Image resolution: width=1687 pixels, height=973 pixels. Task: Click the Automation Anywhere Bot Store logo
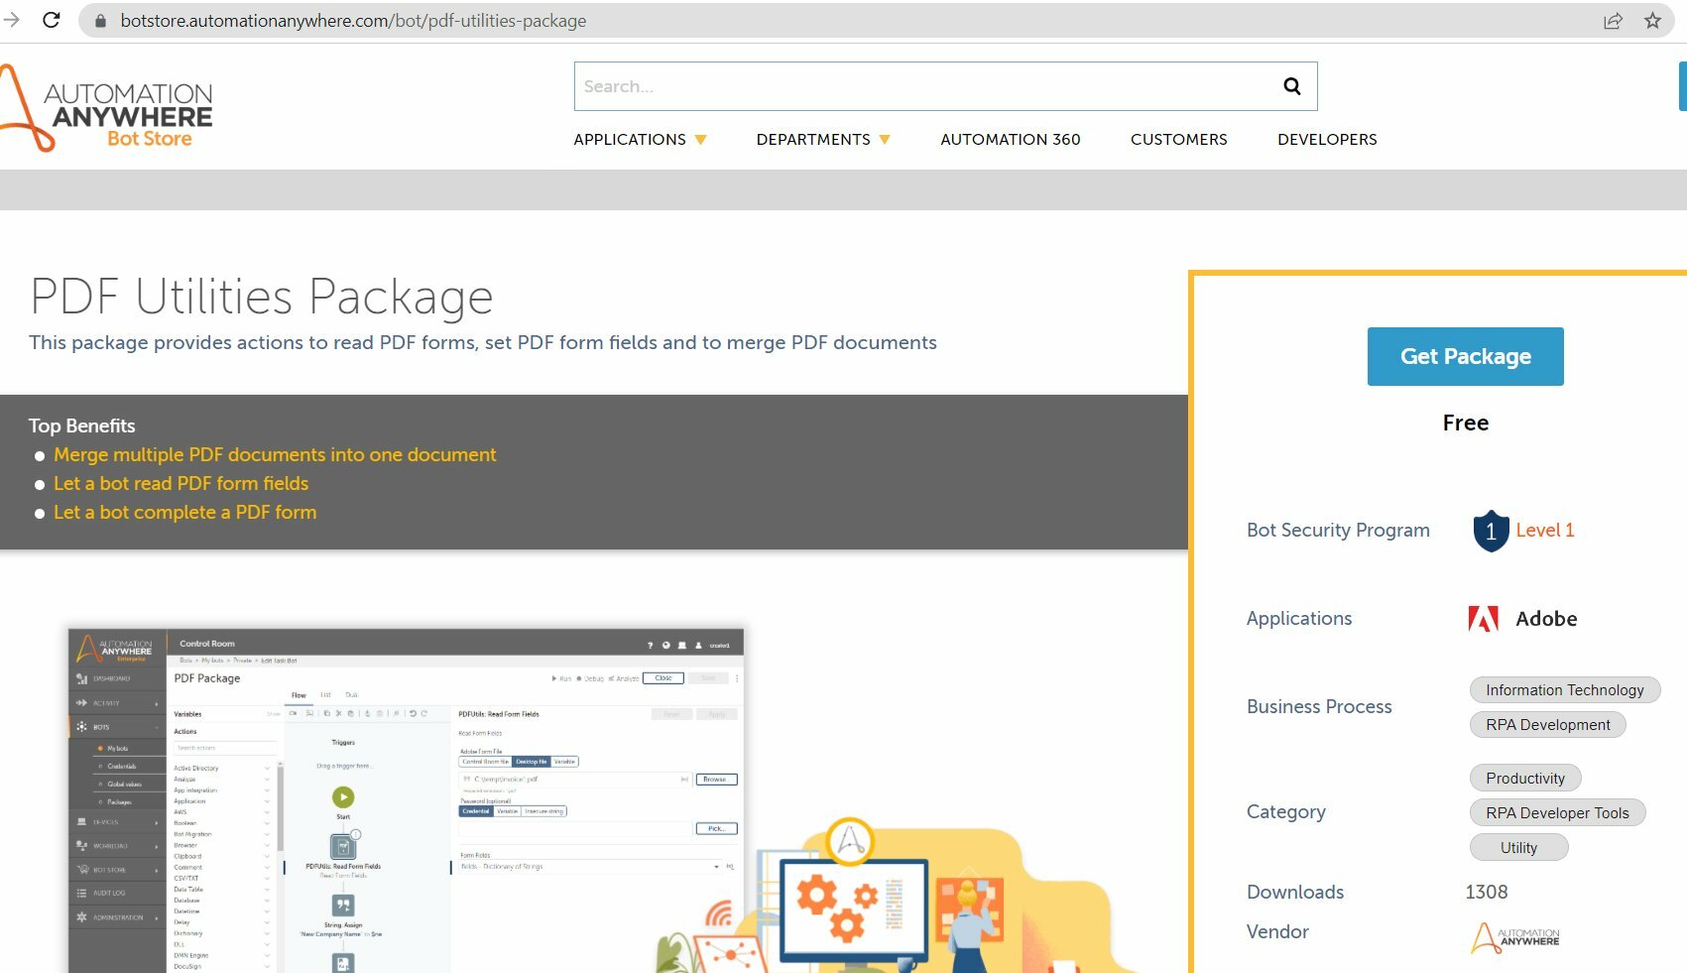point(106,108)
